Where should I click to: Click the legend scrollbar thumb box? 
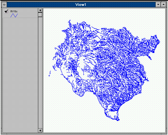40,15
